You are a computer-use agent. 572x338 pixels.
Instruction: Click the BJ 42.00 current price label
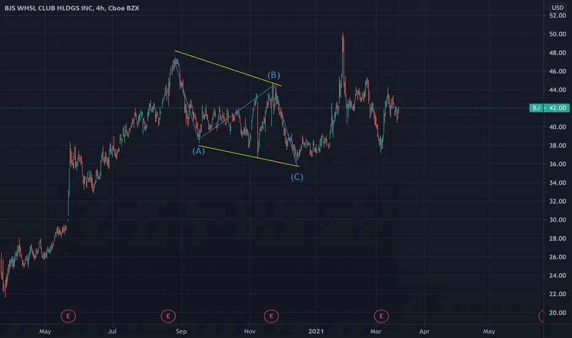549,108
